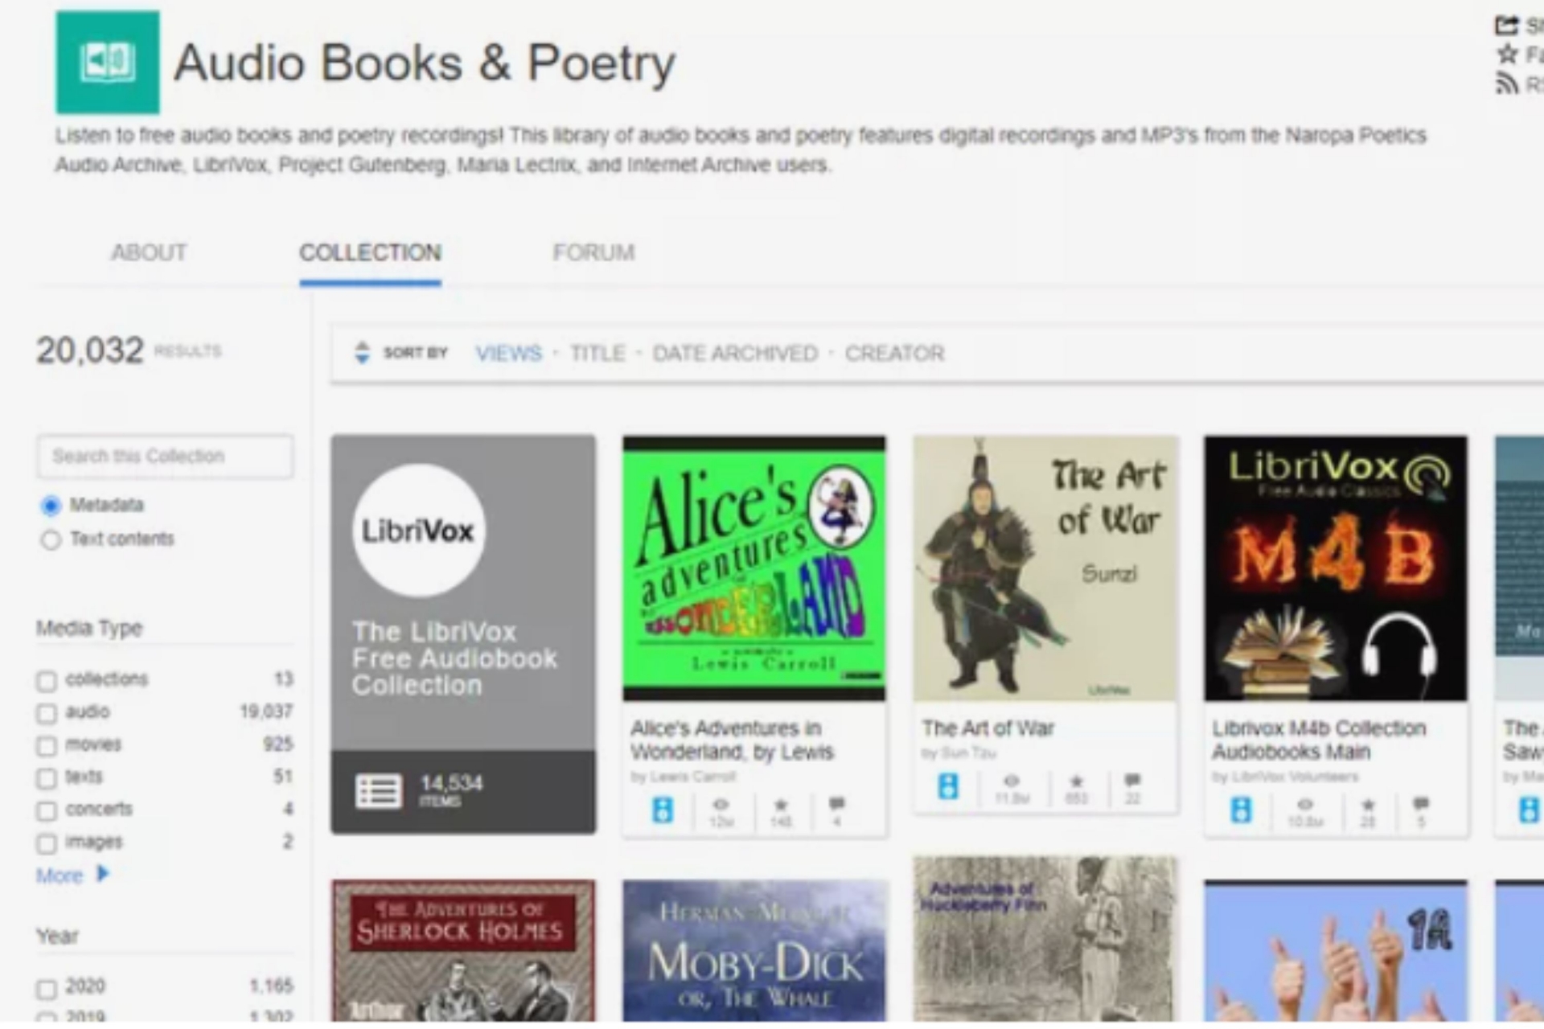Sort results by DATE ARCHIVED
This screenshot has height=1029, width=1544.
(734, 353)
